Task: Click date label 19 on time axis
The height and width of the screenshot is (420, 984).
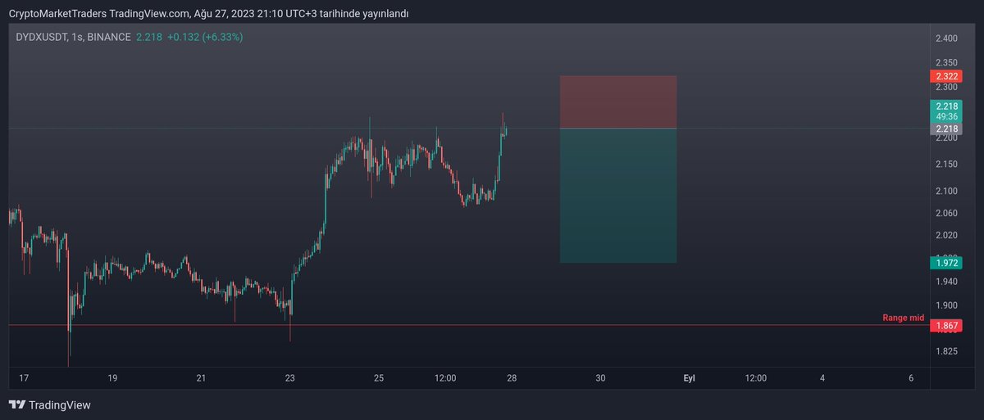Action: pyautogui.click(x=112, y=378)
